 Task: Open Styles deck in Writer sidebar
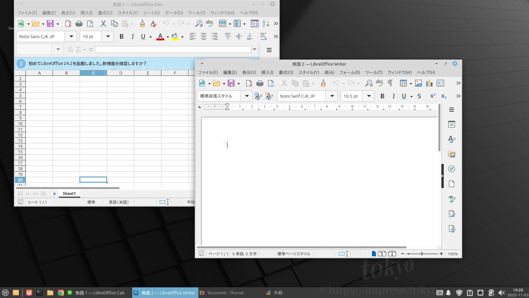(x=452, y=139)
